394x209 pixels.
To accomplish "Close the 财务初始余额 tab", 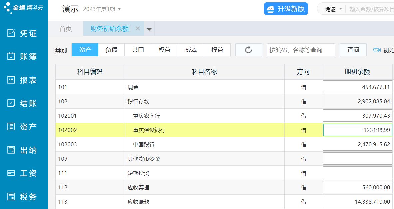I will 138,28.
